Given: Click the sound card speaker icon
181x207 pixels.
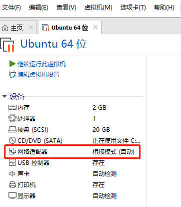Looking at the screenshot, I should pos(12,174).
